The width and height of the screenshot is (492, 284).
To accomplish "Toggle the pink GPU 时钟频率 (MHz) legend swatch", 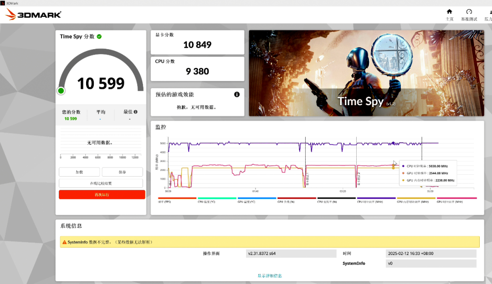I will coord(457,198).
